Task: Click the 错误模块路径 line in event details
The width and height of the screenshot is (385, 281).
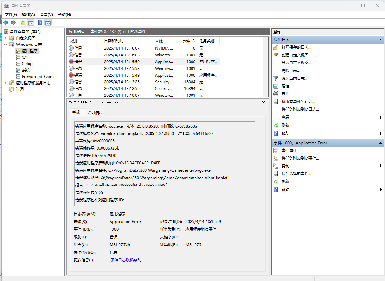Action: [x=152, y=178]
